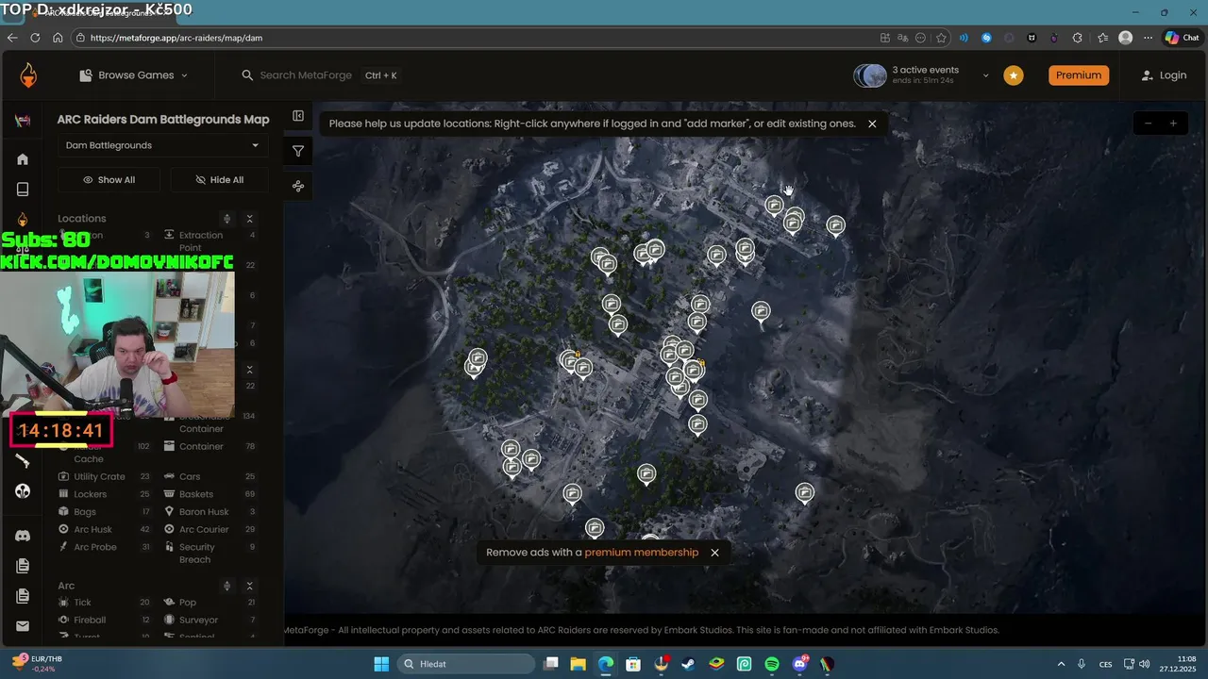The image size is (1208, 679).
Task: Click the browser address bar URL
Action: [x=176, y=38]
